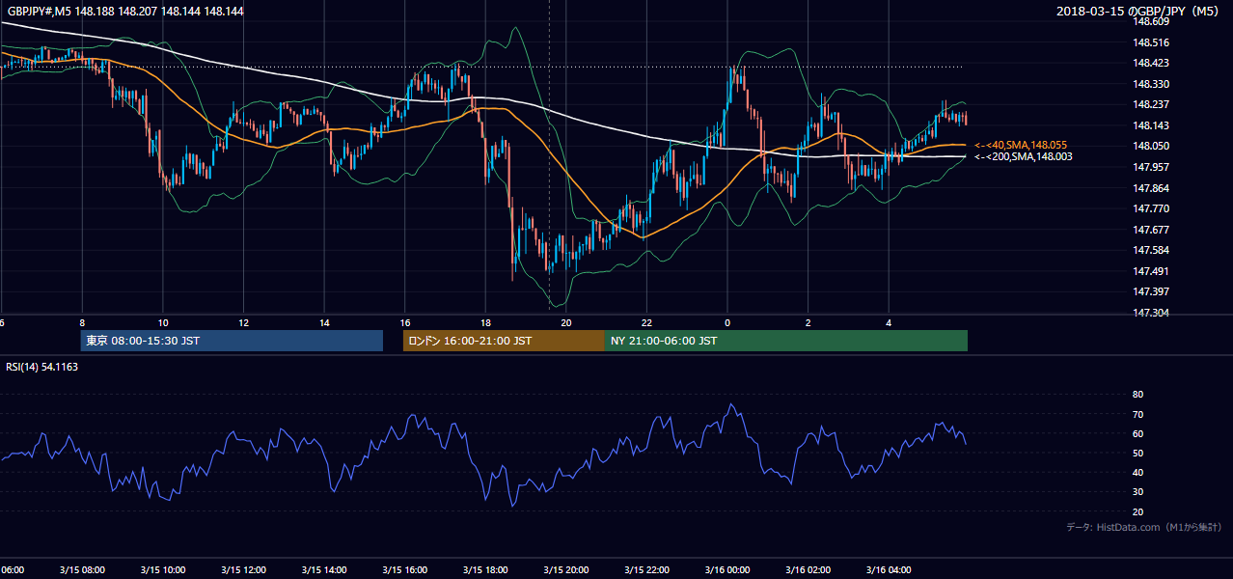Click price axis value 147.397
Viewport: 1233px width, 579px height.
1150,291
